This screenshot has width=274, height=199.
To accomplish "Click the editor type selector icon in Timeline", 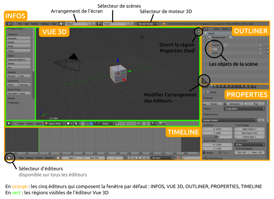I will (x=10, y=158).
